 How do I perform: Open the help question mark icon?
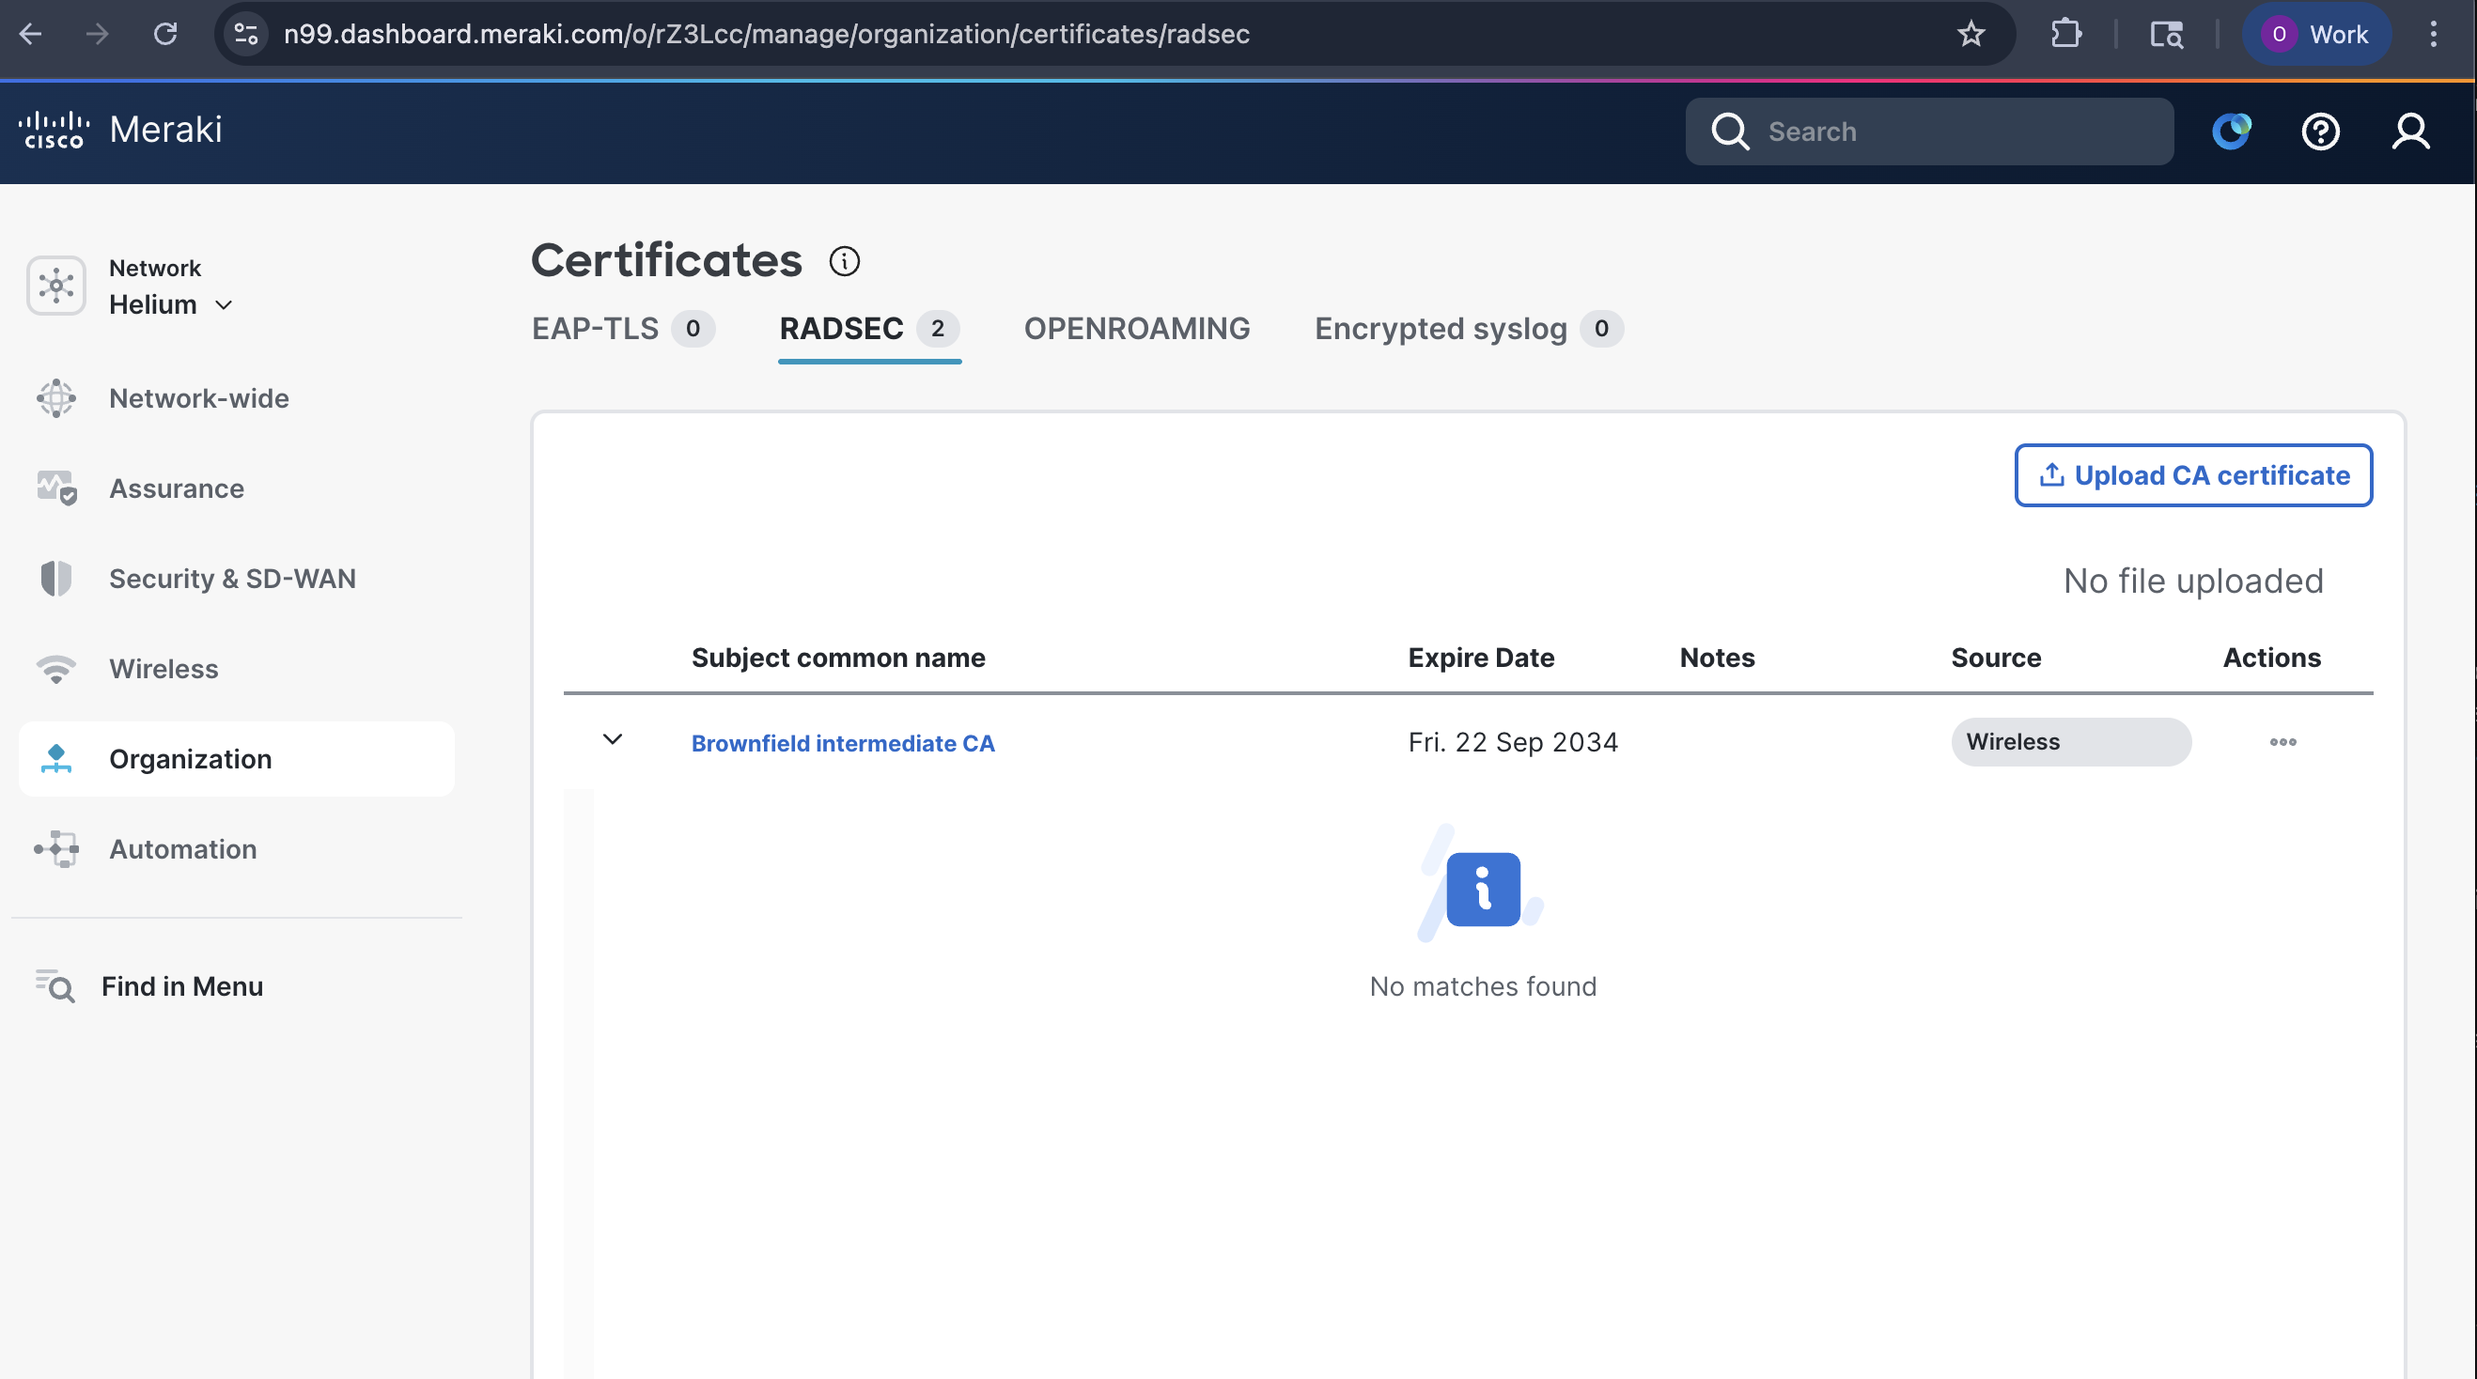click(x=2320, y=132)
